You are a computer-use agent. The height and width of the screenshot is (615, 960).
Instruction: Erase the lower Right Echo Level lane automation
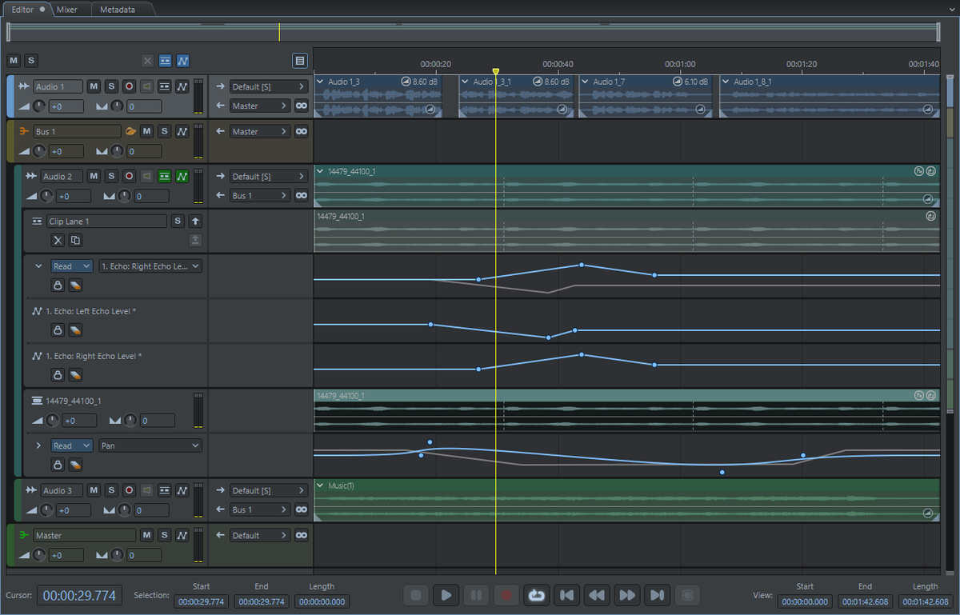pyautogui.click(x=75, y=374)
